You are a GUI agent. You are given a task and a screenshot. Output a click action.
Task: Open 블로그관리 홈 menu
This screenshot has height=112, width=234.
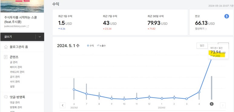(x=19, y=47)
